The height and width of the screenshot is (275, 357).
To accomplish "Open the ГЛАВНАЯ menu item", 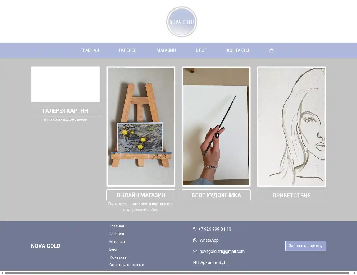I will click(89, 50).
